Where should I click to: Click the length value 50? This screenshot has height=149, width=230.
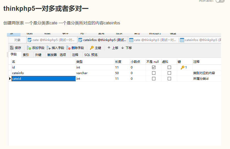[117, 73]
